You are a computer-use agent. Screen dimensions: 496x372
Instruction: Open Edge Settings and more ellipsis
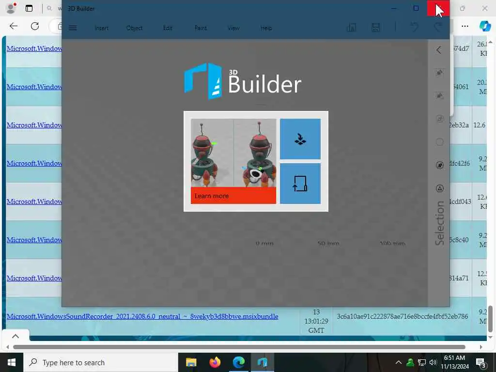465,26
